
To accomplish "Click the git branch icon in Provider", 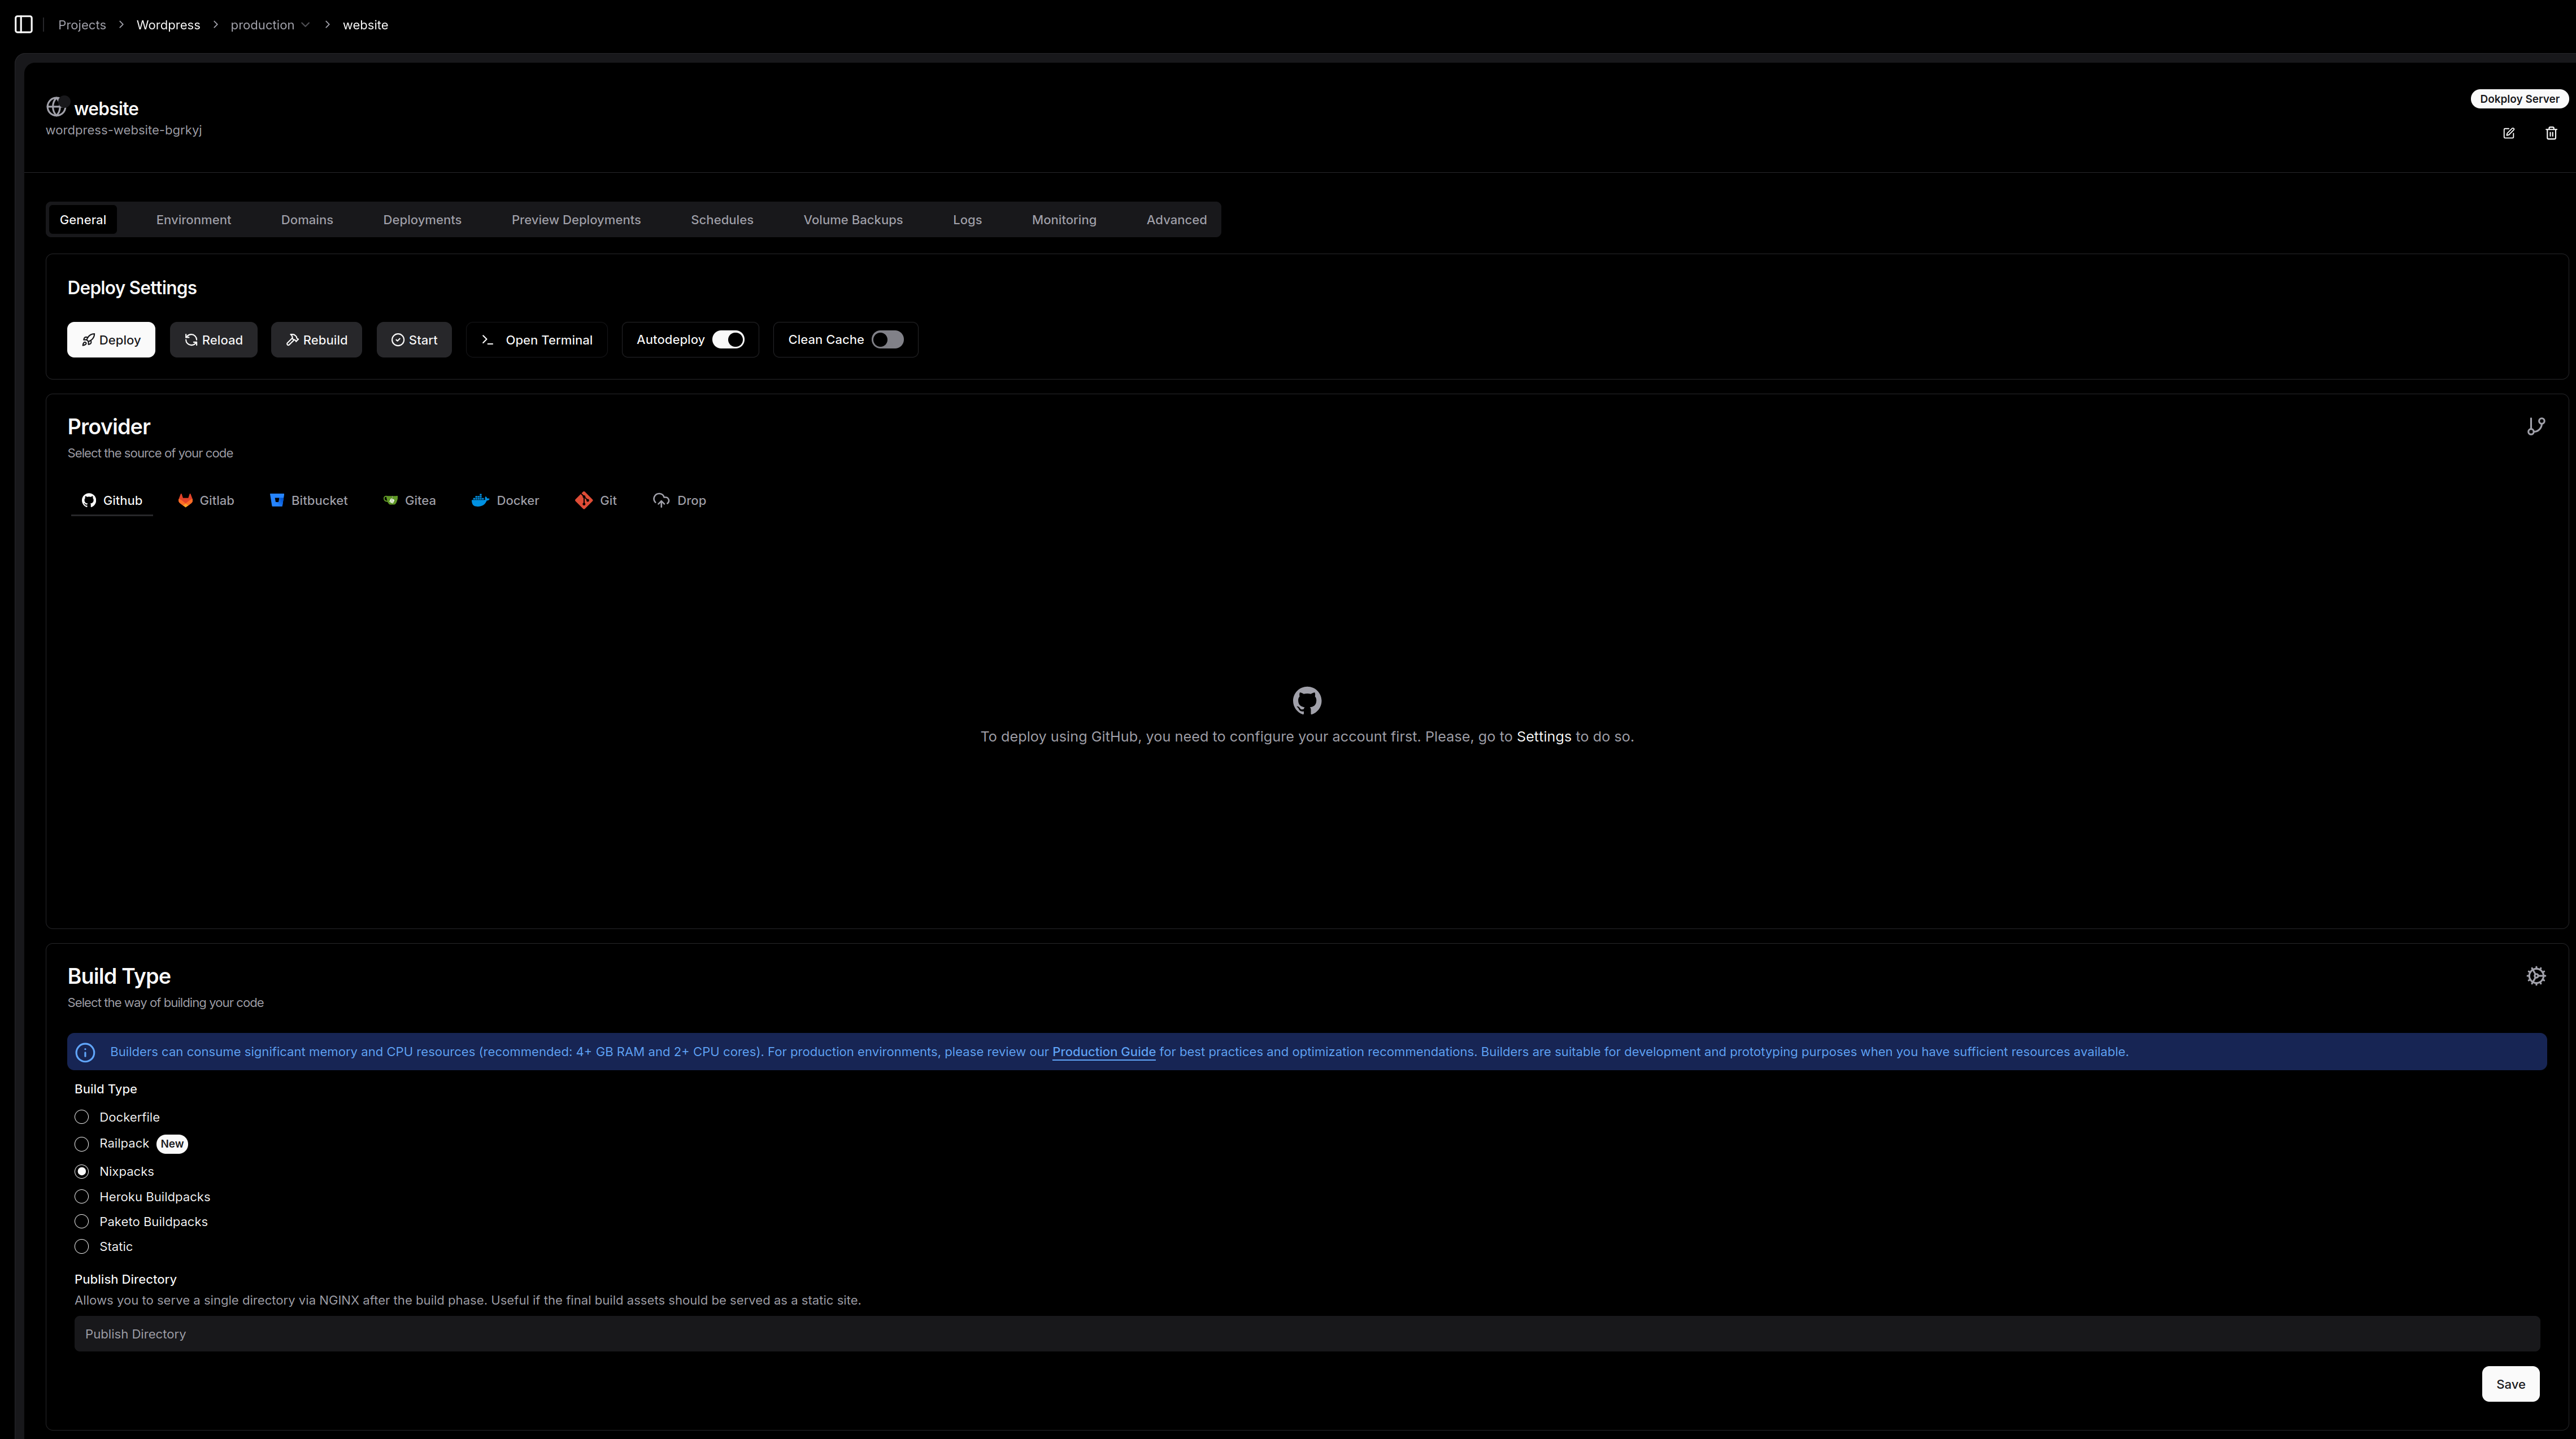I will pos(2535,427).
